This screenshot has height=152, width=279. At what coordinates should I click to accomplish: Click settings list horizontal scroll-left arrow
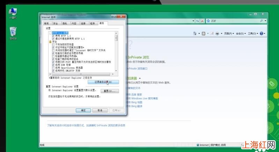point(50,74)
